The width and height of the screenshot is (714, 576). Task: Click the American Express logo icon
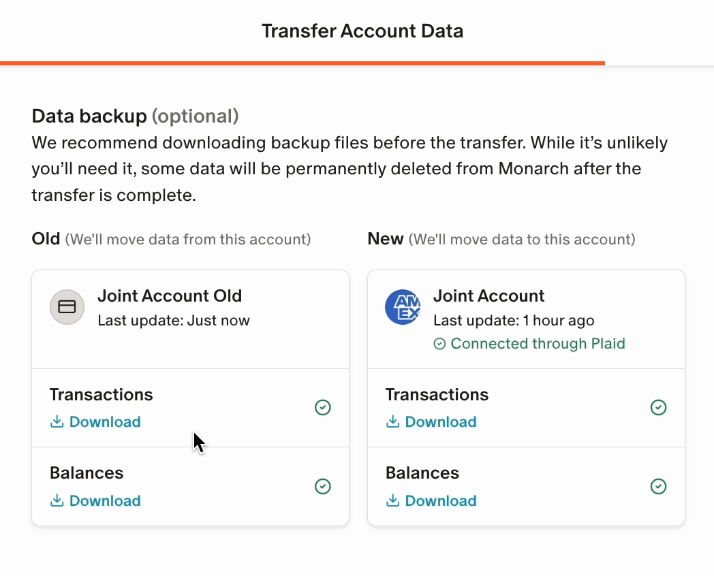coord(403,307)
